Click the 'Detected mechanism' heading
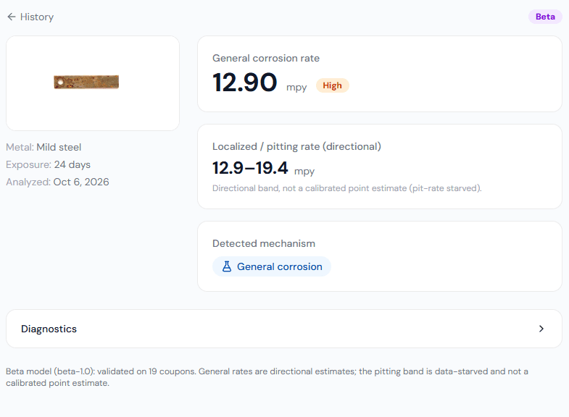This screenshot has height=417, width=569. (x=264, y=243)
